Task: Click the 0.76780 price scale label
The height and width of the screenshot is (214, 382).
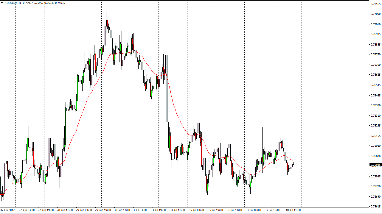Action: 375,54
